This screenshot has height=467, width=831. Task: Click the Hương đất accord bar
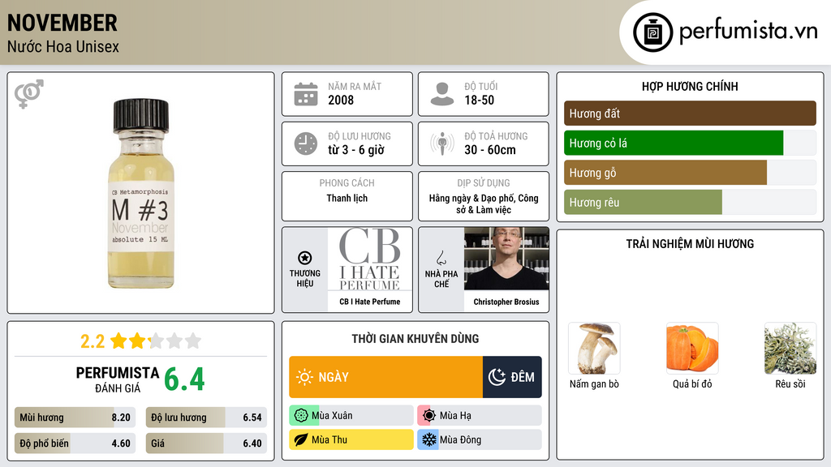pos(690,114)
